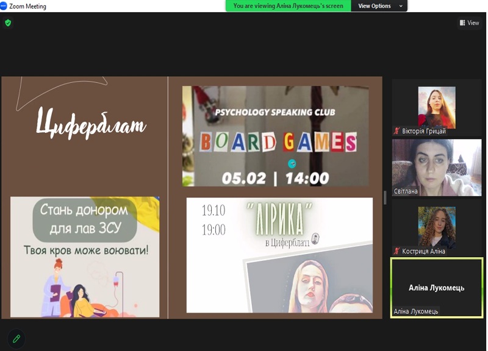Image resolution: width=488 pixels, height=351 pixels.
Task: Click the Твоя кров може воювати text
Action: pos(86,250)
